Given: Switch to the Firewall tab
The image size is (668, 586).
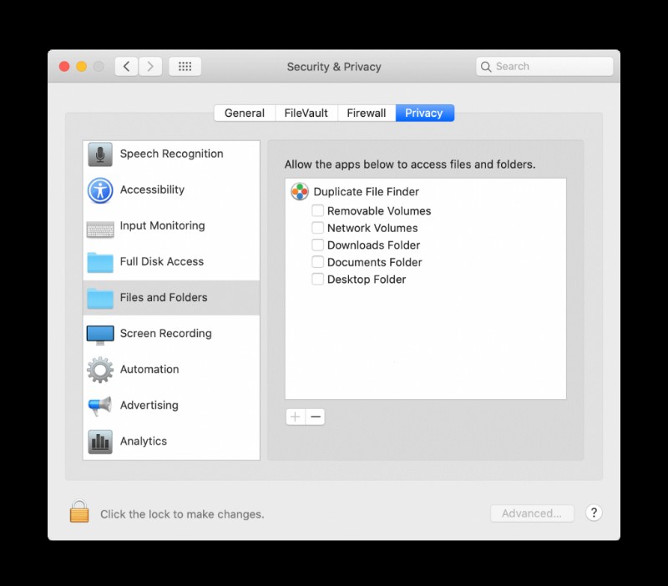Looking at the screenshot, I should (365, 112).
